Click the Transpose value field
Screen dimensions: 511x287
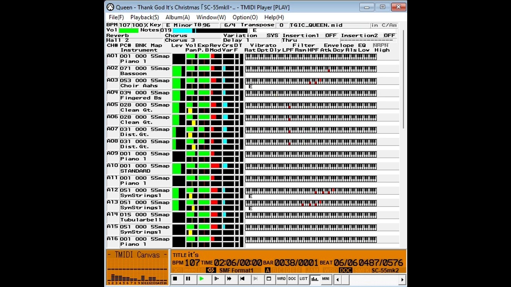point(281,25)
